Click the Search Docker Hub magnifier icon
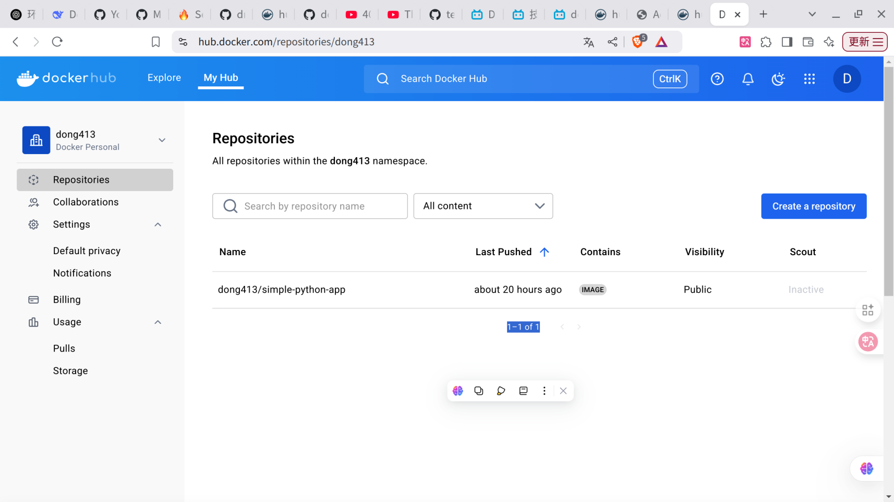The height and width of the screenshot is (502, 894). [383, 79]
